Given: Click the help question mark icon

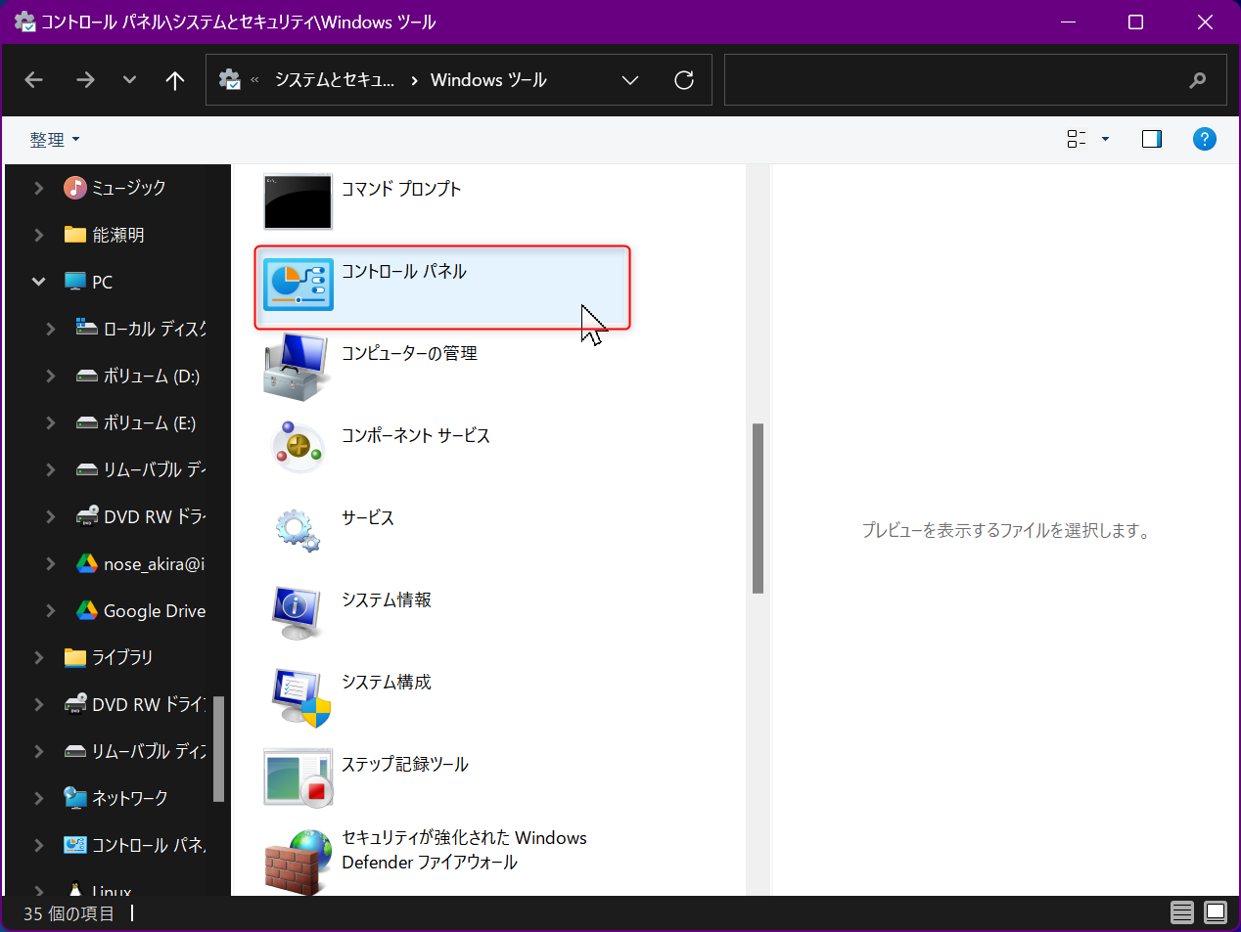Looking at the screenshot, I should (x=1205, y=139).
